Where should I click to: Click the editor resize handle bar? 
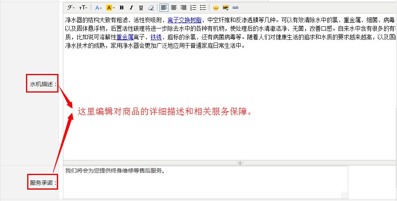(240, 162)
